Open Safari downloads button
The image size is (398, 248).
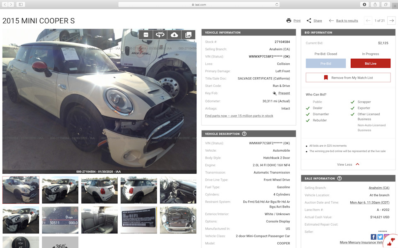(364, 4)
